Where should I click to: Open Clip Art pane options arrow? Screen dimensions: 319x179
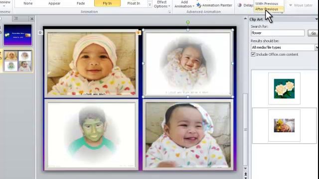(x=317, y=19)
